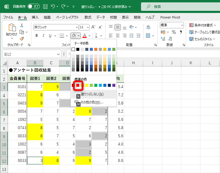Toggle Bold formatting
The height and width of the screenshot is (173, 220).
click(x=37, y=35)
